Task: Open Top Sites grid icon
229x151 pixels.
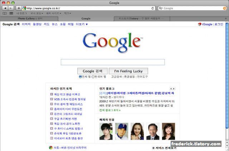Action: (11, 14)
